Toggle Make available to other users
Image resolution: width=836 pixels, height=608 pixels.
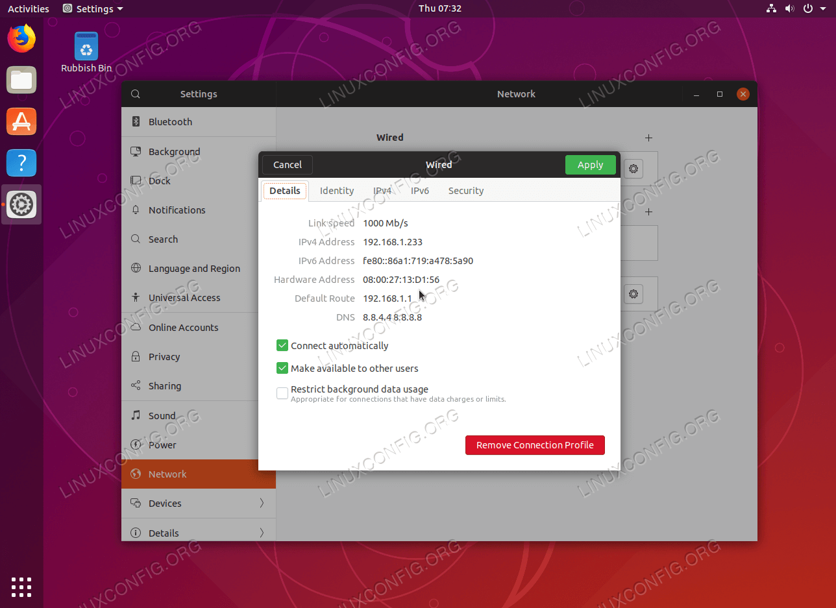[x=282, y=368]
